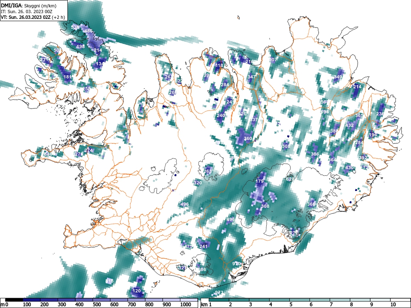Click the visibility value '349' in the northeast

point(338,77)
